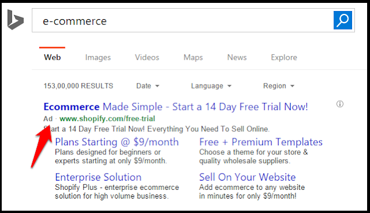Open Ecommerce Made Simple ad headline

176,106
